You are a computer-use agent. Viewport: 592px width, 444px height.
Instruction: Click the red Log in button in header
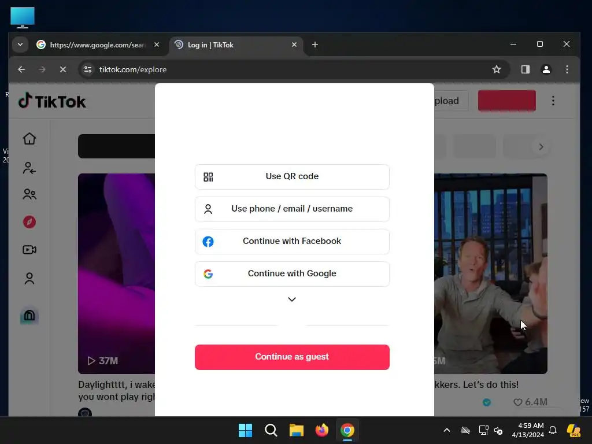[506, 101]
